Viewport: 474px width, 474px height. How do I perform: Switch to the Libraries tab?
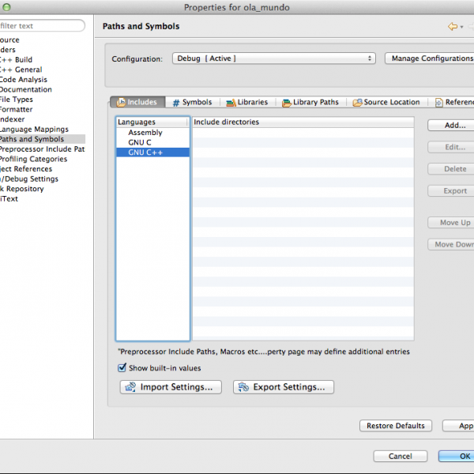point(247,102)
